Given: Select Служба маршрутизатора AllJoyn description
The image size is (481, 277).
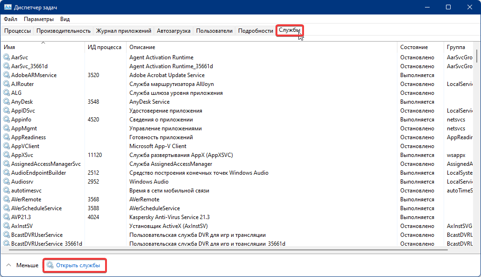Looking at the screenshot, I should tap(171, 84).
